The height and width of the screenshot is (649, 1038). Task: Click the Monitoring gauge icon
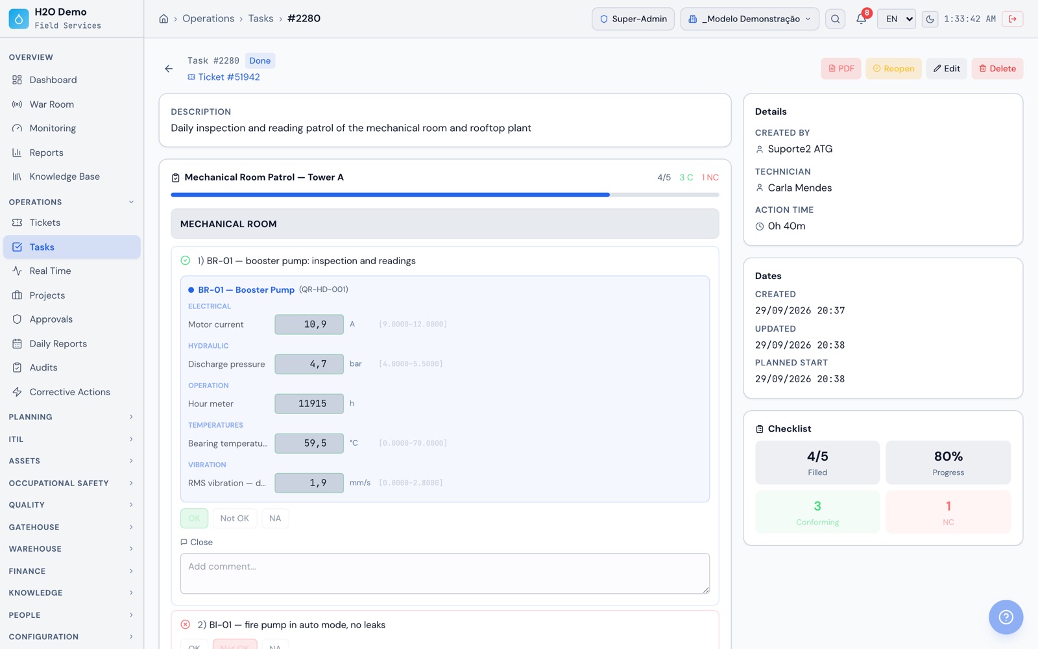18,128
